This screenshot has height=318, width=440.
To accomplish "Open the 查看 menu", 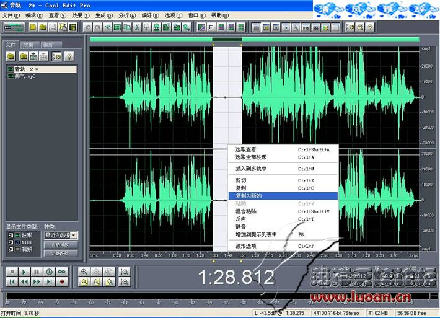I will 58,15.
